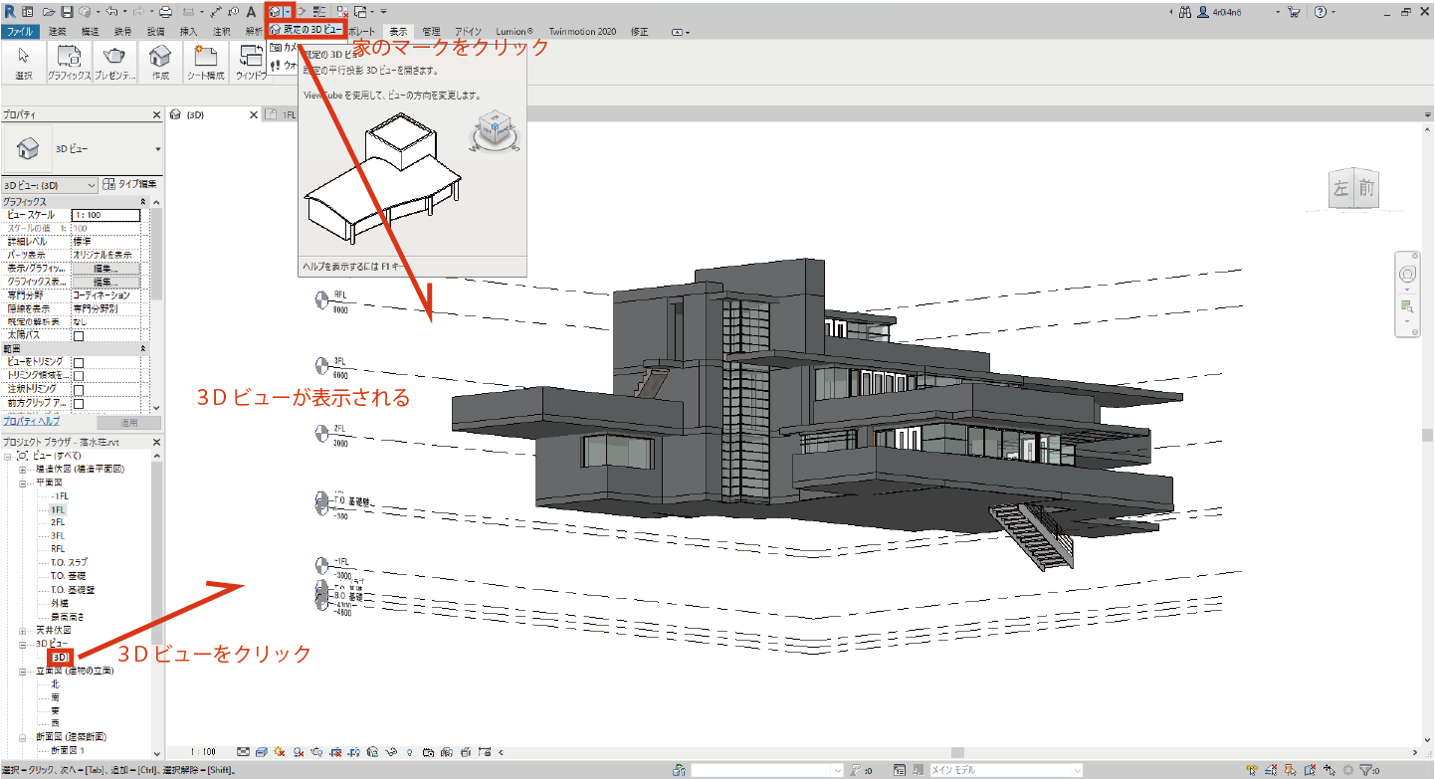This screenshot has width=1435, height=779.
Task: Toggle the crop region visible checkbox
Action: 78,376
